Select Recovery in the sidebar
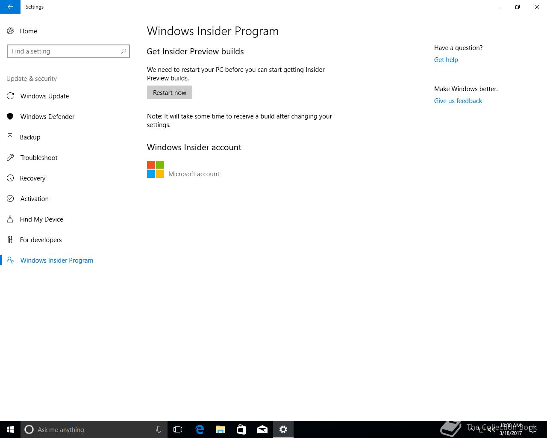Viewport: 547px width, 438px height. (x=32, y=178)
